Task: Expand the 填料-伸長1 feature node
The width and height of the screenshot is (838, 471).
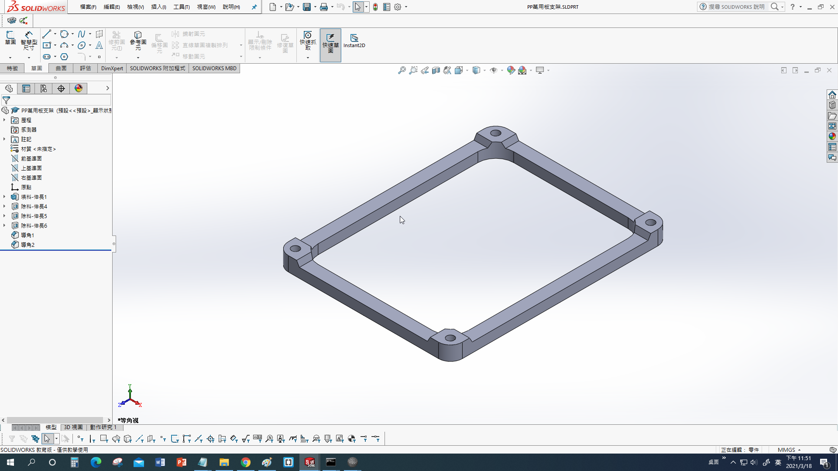Action: 4,197
